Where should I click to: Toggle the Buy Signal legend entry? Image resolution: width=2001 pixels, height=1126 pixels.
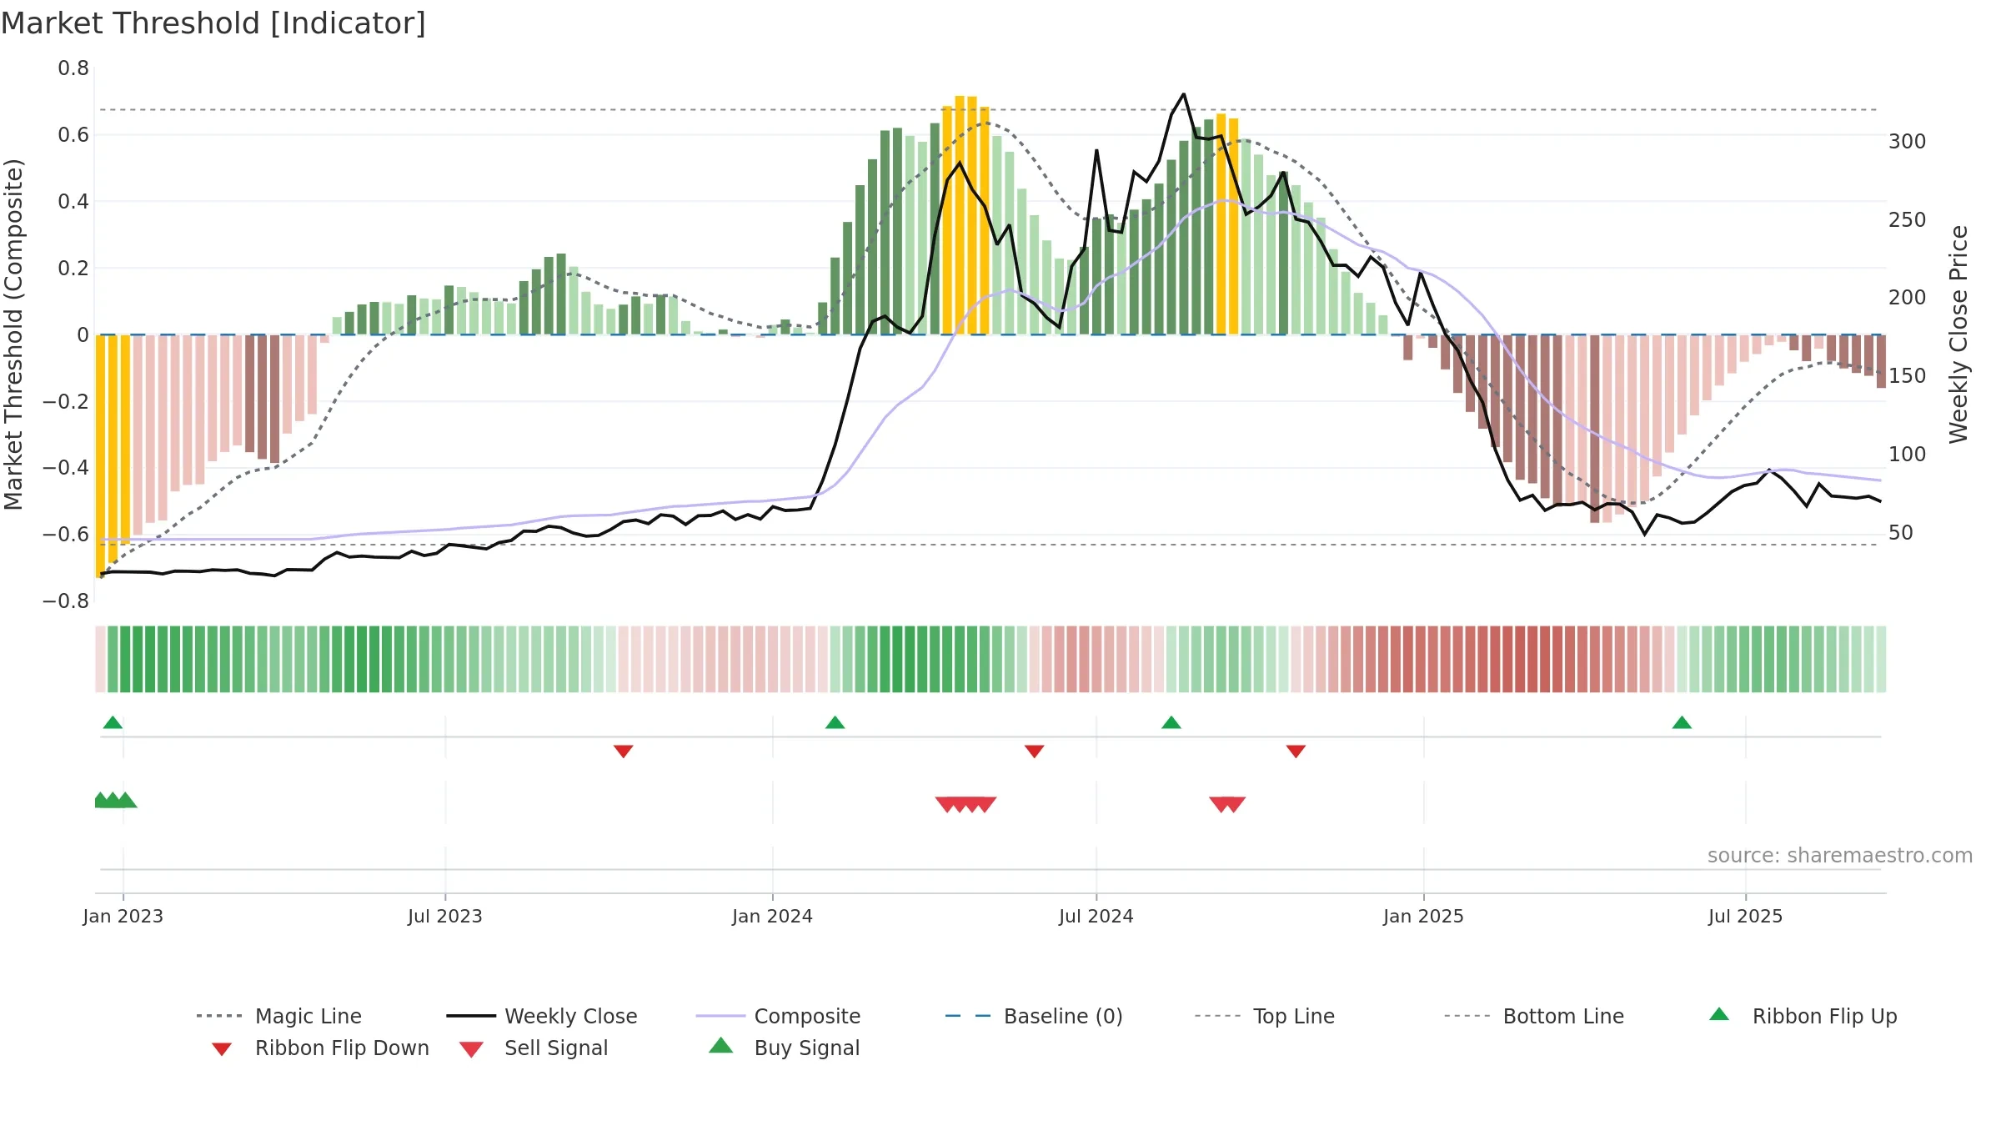tap(784, 1048)
